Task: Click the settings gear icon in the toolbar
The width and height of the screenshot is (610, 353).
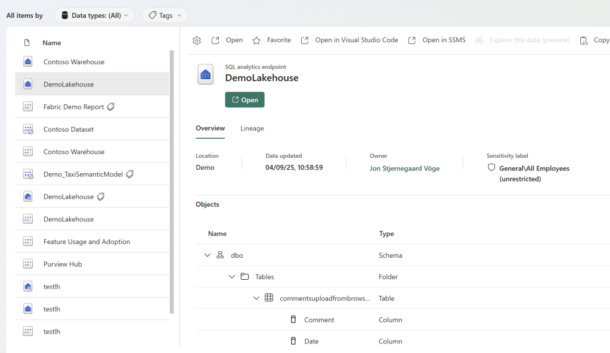Action: (197, 40)
